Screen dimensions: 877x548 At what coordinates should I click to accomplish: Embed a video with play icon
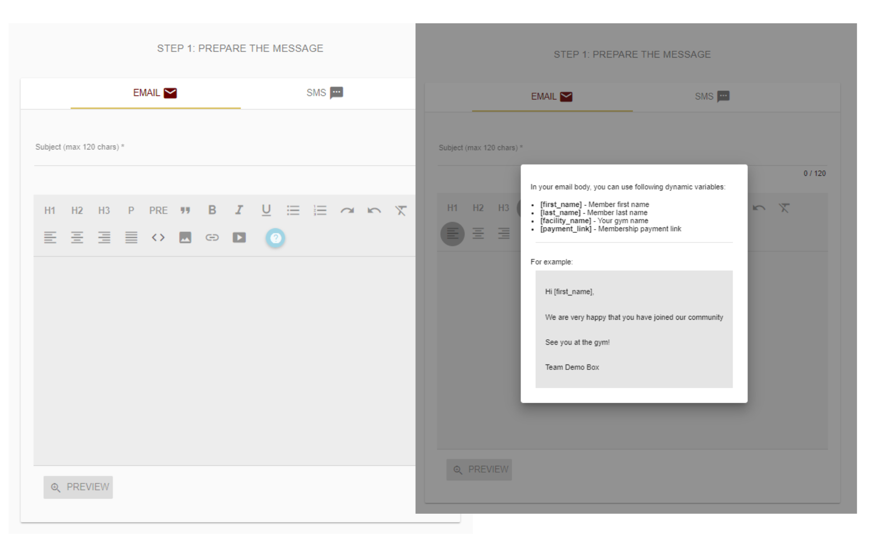tap(239, 237)
